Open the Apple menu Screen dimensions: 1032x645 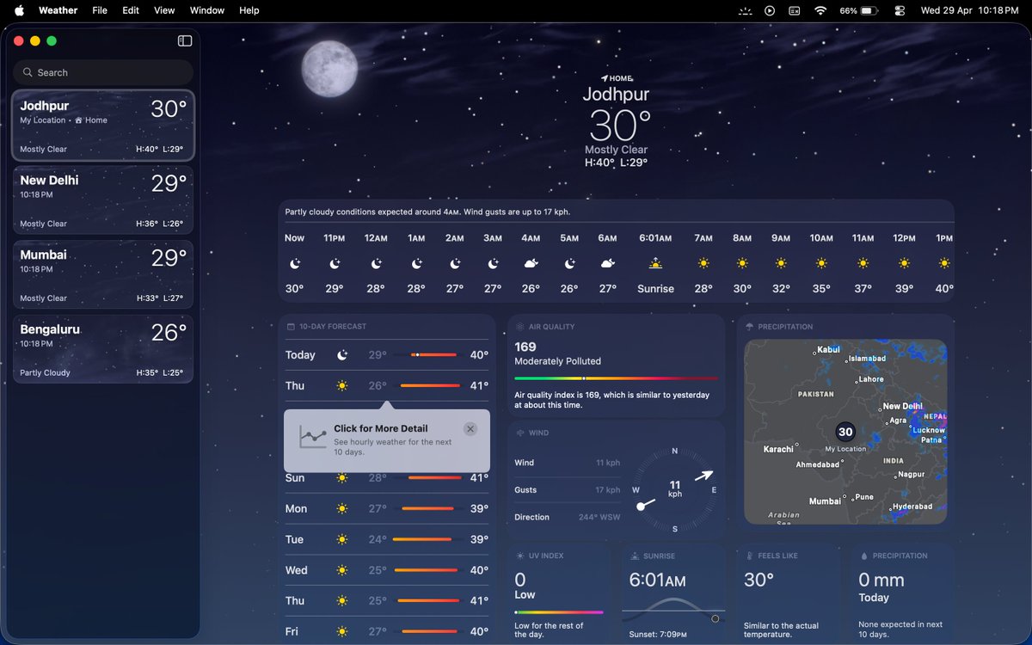(x=19, y=10)
